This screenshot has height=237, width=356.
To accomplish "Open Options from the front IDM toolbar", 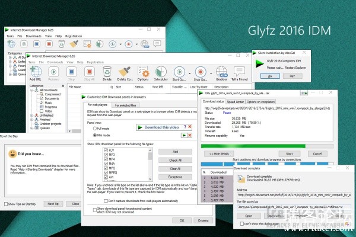I will point(143,72).
